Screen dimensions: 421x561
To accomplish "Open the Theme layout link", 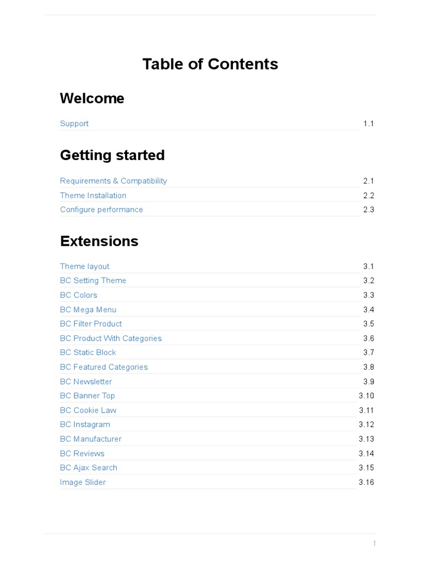I will pos(84,266).
